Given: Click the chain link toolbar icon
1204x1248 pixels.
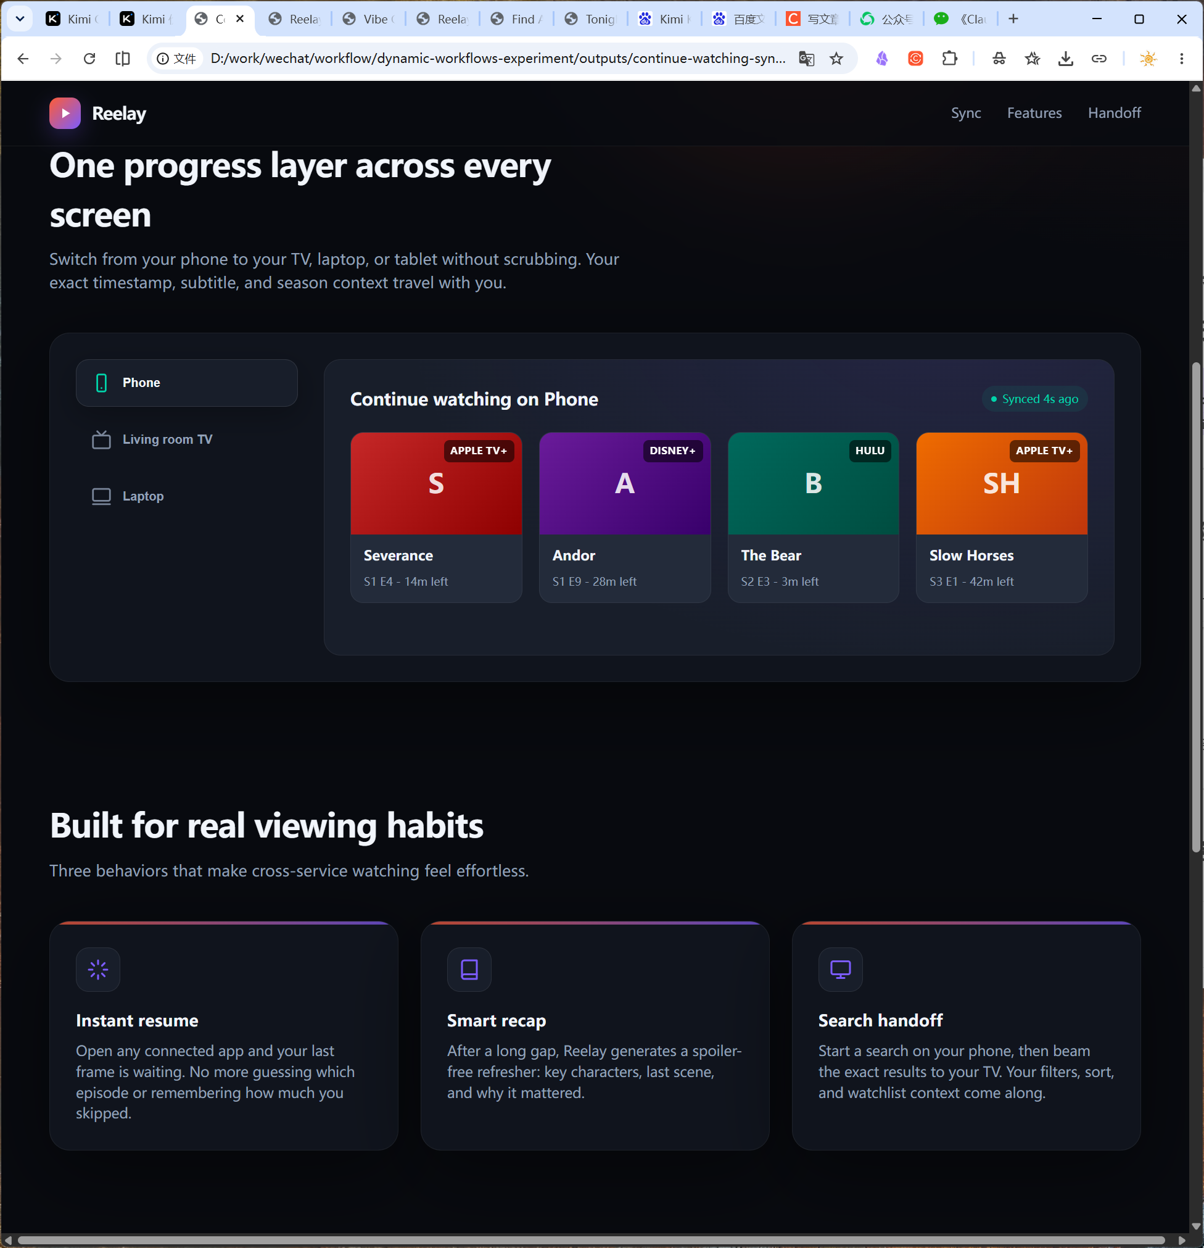Looking at the screenshot, I should click(1099, 59).
